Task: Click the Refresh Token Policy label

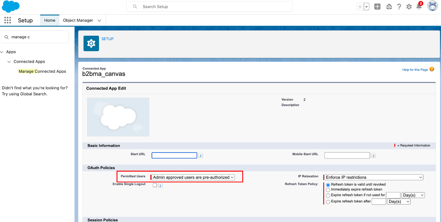Action: [x=302, y=184]
